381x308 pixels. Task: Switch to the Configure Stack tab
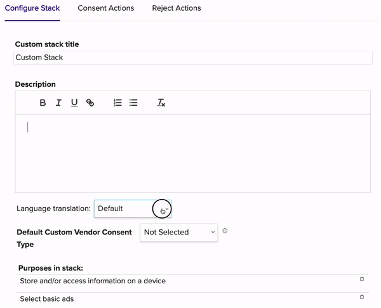pos(32,8)
